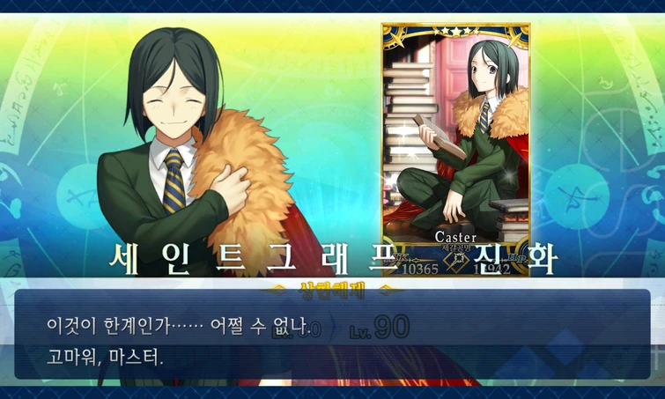Tap the servant card artwork thumbnail
This screenshot has height=399, width=665.
[x=456, y=150]
